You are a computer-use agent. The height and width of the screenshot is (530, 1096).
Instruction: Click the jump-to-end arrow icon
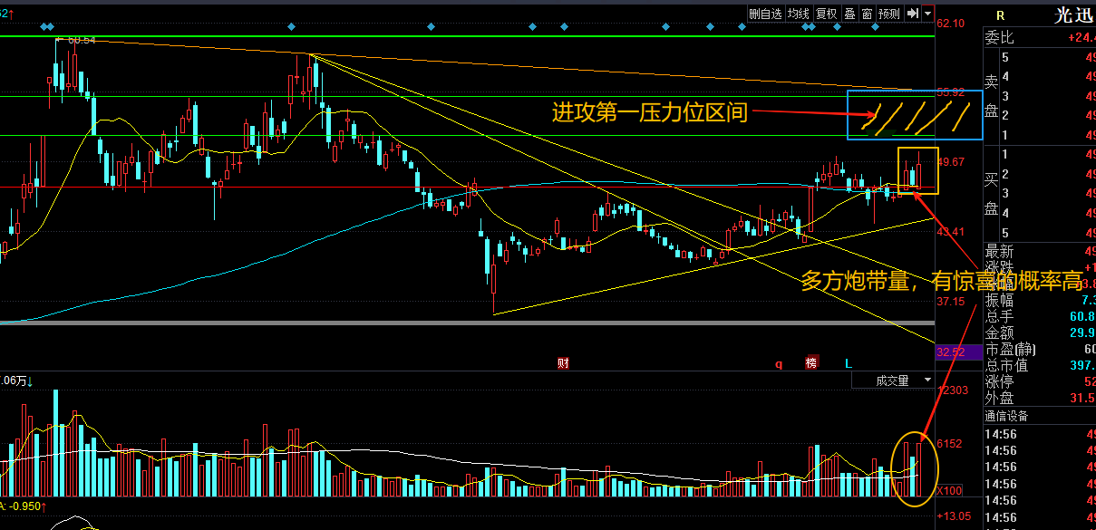pos(913,14)
